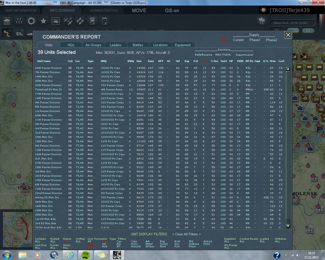Image resolution: width=325 pixels, height=260 pixels.
Task: Toggle the Inf unit type filter
Action: pyautogui.click(x=104, y=244)
